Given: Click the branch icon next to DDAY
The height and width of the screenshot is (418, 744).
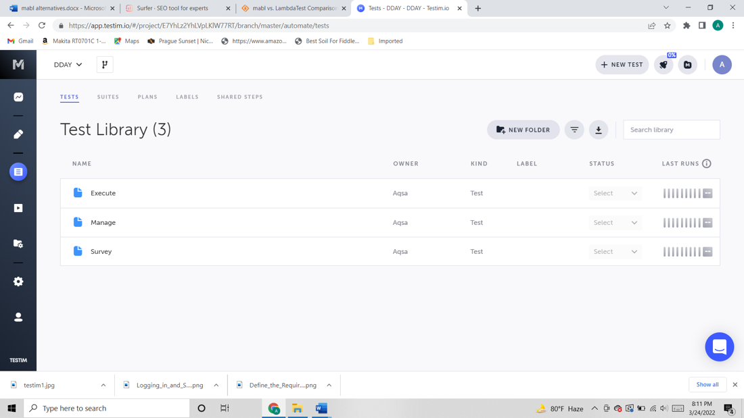Looking at the screenshot, I should tap(105, 64).
